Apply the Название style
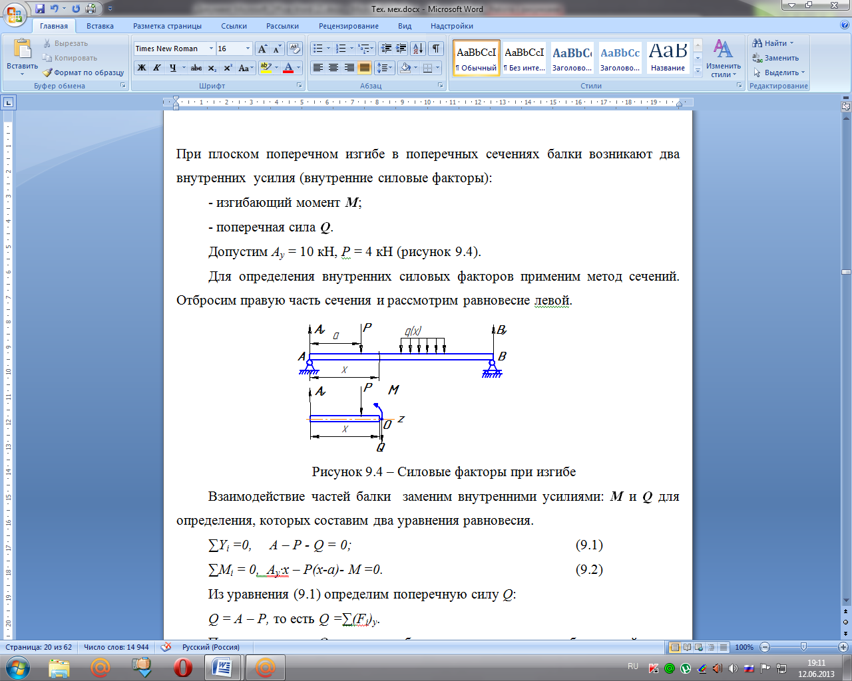Screen dimensions: 852x681 tap(668, 58)
